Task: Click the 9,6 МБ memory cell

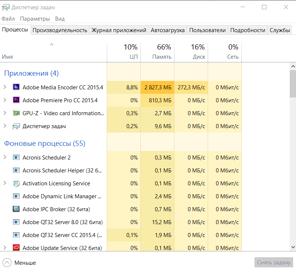Action: tap(157, 126)
